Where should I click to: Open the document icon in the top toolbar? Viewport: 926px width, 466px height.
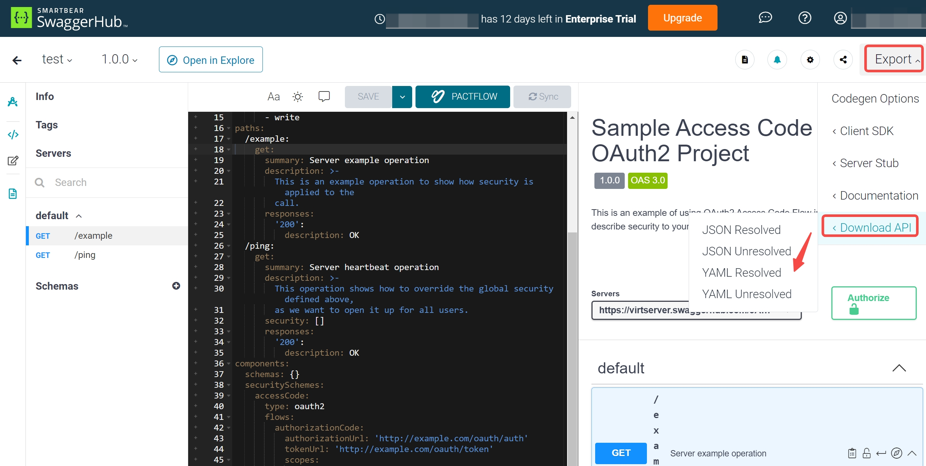(744, 60)
